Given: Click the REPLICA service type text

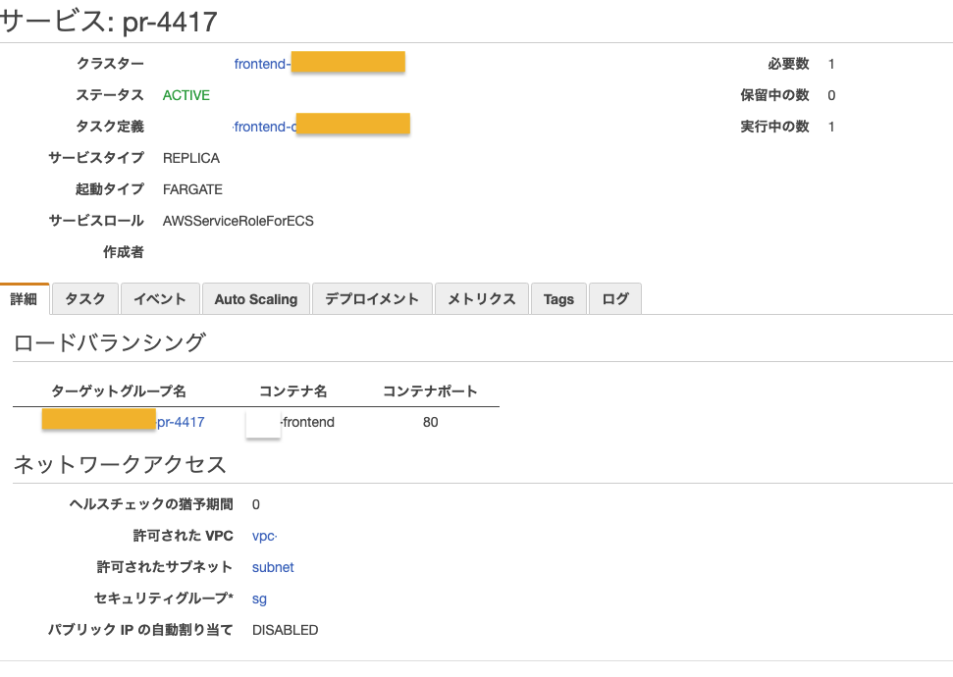Looking at the screenshot, I should click(191, 157).
